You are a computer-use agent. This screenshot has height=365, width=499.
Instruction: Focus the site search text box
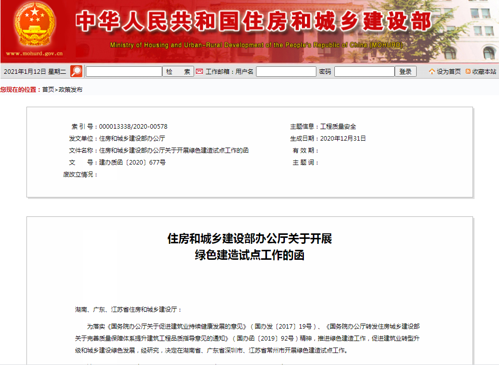click(124, 71)
